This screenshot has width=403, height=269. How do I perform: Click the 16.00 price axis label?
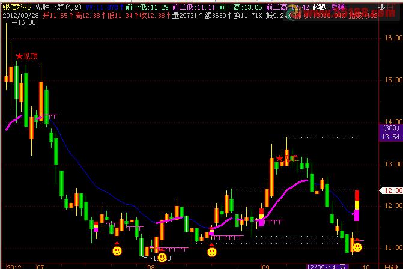(393, 38)
